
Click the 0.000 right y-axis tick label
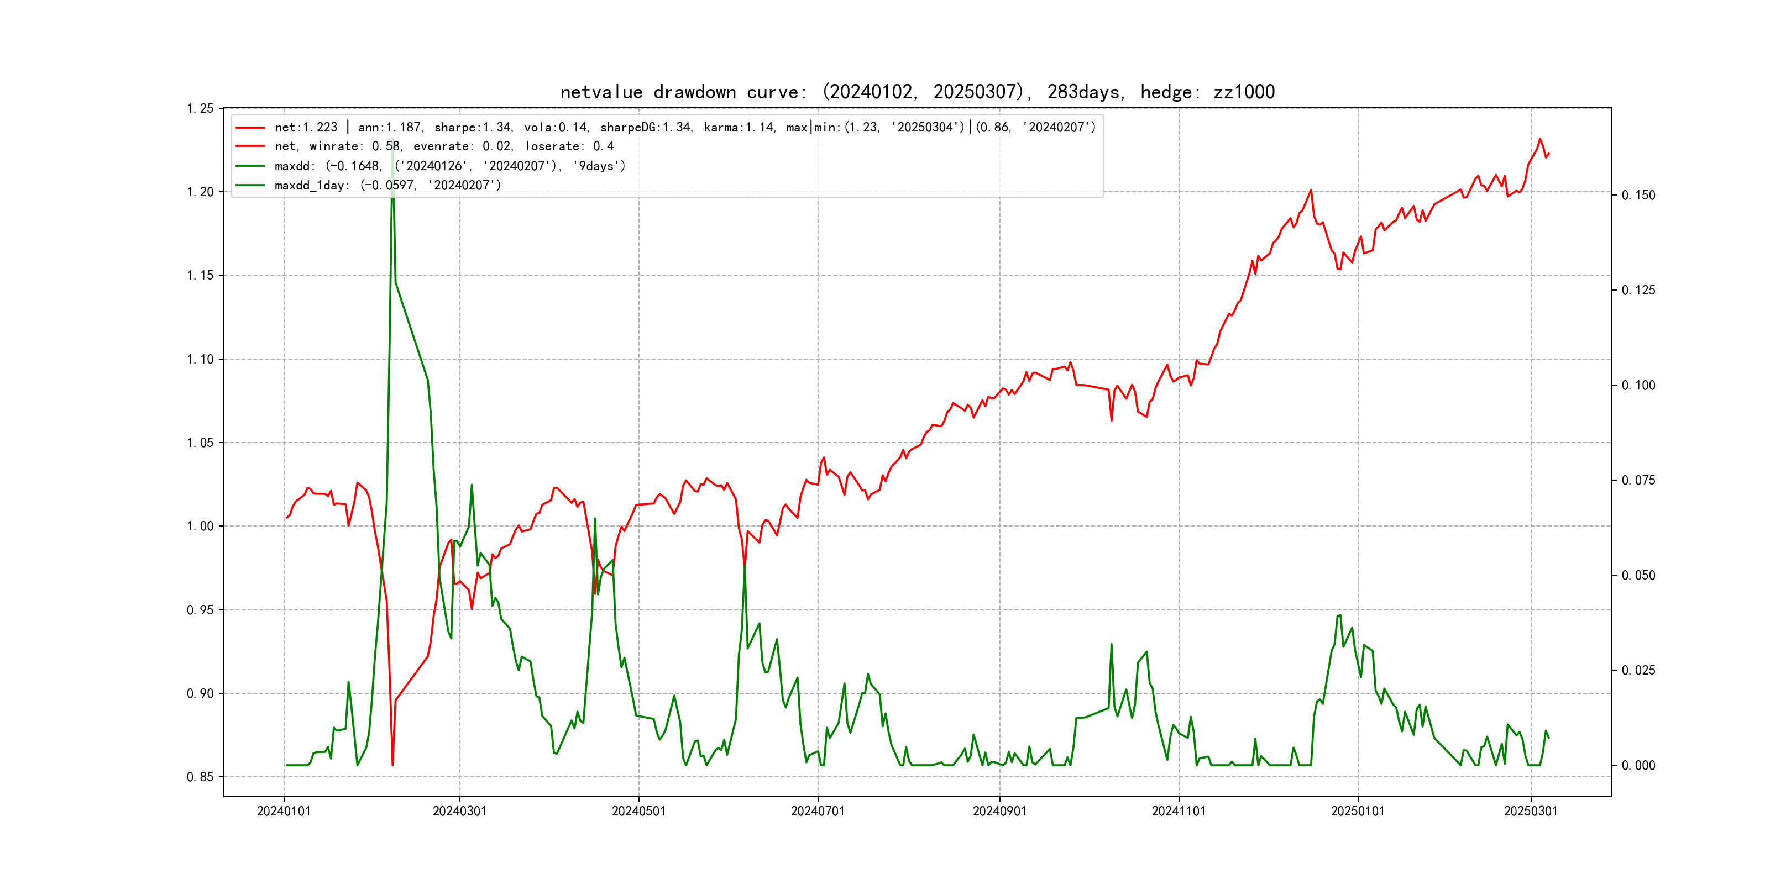(1638, 765)
